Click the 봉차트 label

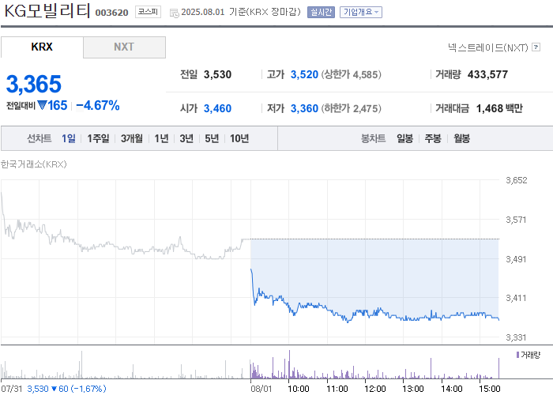tap(373, 138)
